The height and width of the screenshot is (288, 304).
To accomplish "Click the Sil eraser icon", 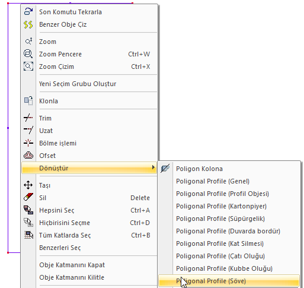I will click(x=28, y=197).
